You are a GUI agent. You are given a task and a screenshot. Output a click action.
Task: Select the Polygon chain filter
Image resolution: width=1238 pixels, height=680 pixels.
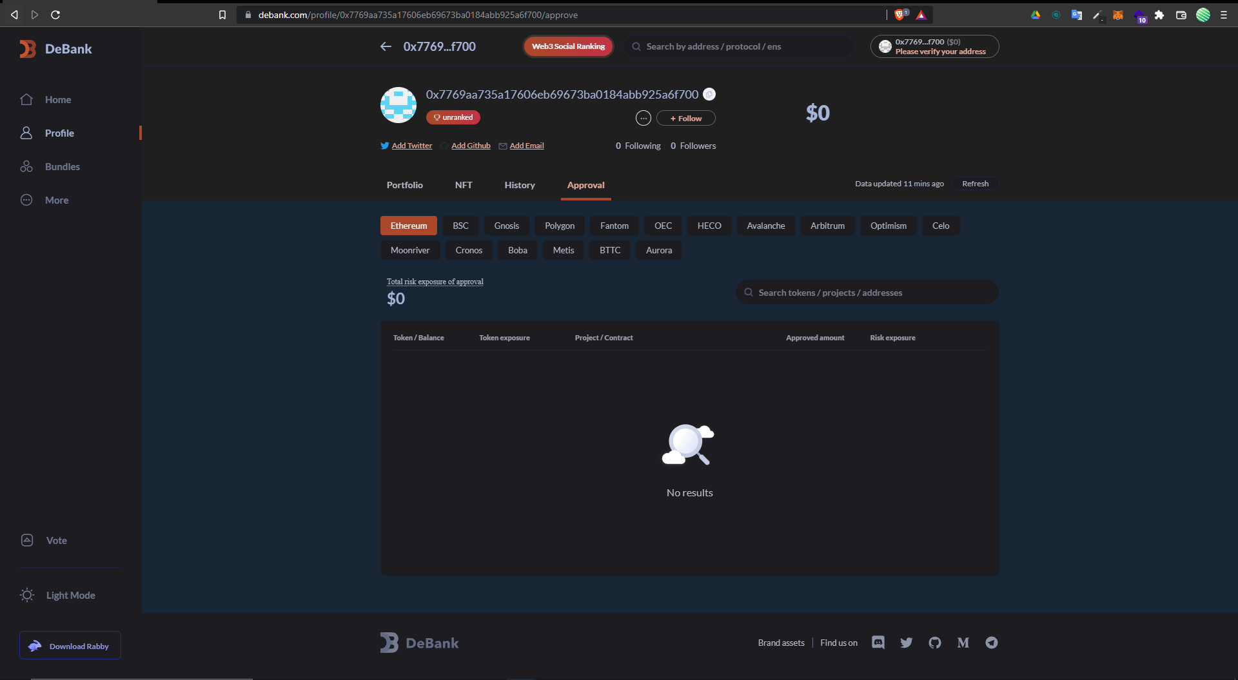[x=559, y=225]
